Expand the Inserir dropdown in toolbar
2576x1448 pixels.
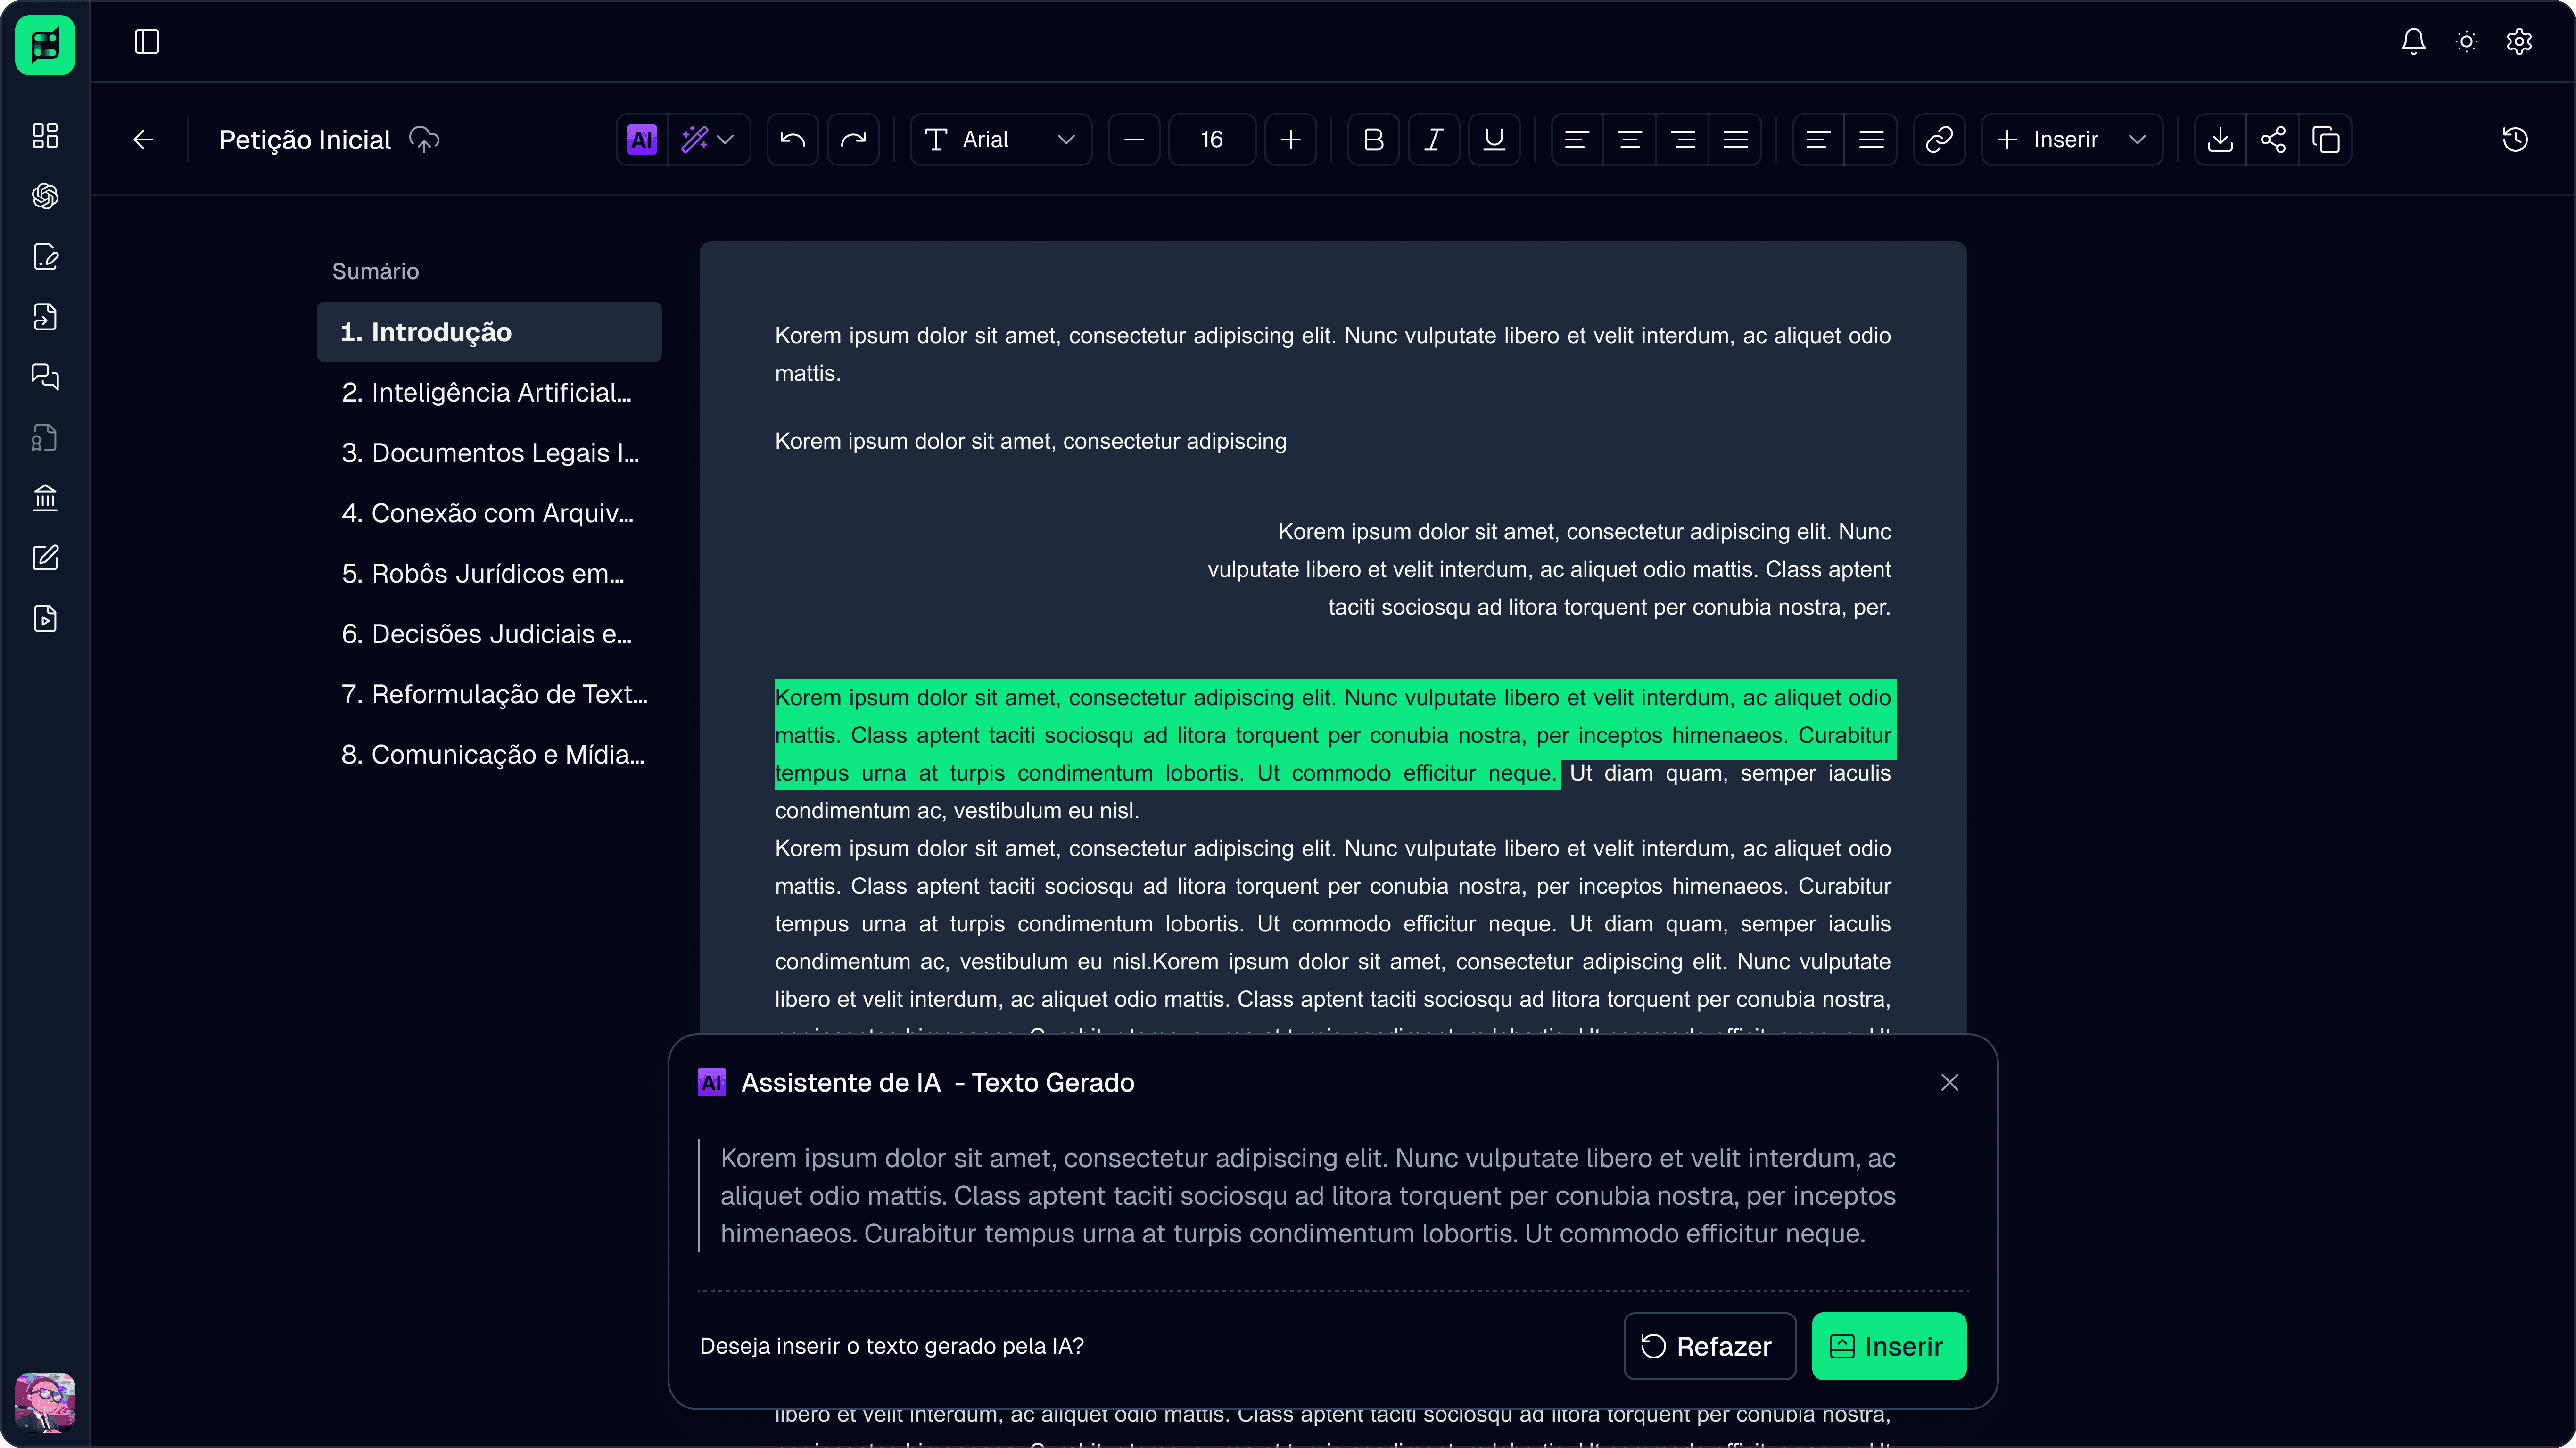tap(2071, 140)
